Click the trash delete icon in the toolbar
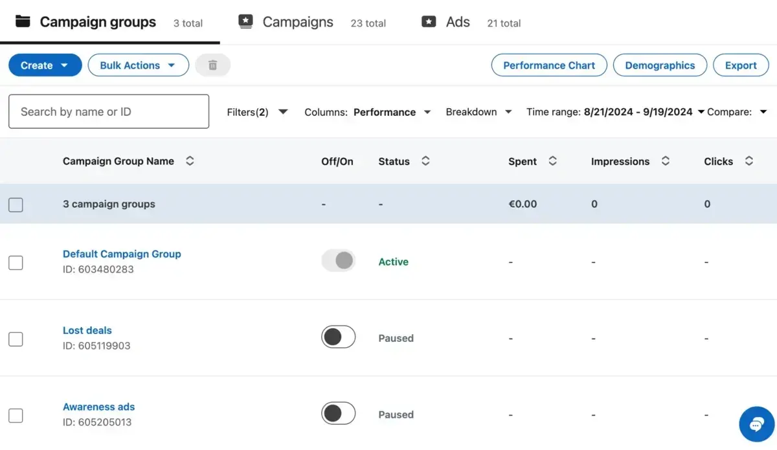 [212, 65]
